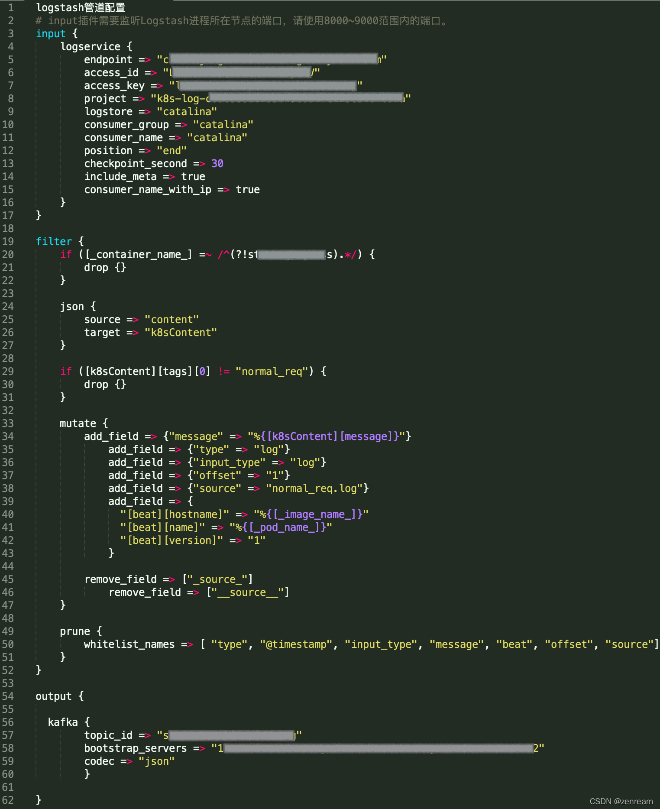Screen dimensions: 660x809
Task: Click the project value starting 'k8s-log-'
Action: [281, 99]
